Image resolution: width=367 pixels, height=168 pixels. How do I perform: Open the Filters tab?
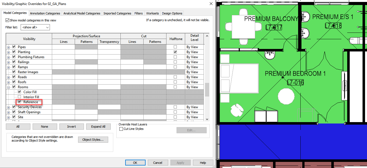click(x=138, y=13)
